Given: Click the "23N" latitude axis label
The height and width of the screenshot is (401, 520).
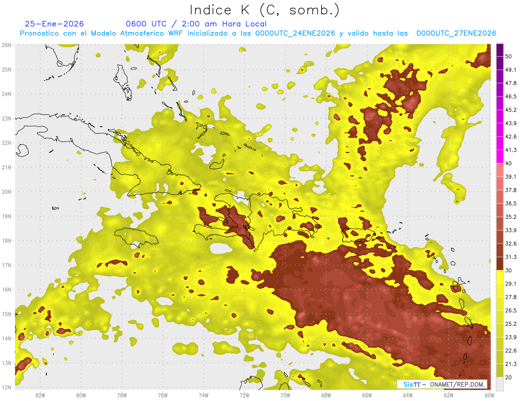Looking at the screenshot, I should point(6,118).
